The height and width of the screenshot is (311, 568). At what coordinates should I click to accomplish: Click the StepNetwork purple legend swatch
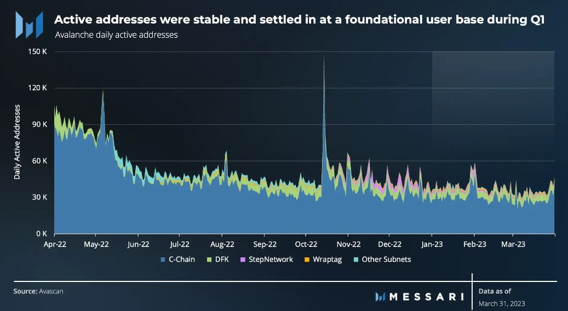pos(243,260)
